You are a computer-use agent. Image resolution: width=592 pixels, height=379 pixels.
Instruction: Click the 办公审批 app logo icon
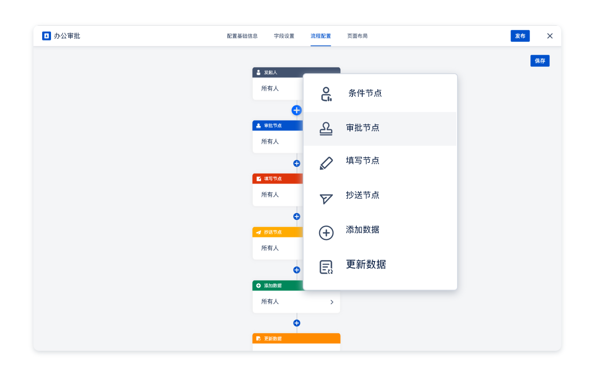(x=46, y=36)
